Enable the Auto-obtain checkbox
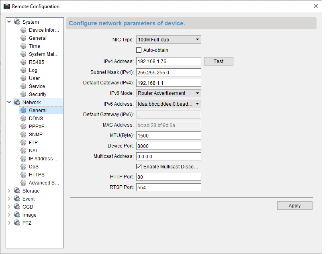 139,50
